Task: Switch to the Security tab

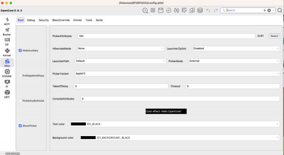Action: point(44,20)
